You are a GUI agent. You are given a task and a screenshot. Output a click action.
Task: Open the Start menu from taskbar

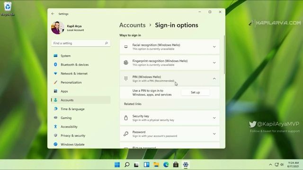(x=117, y=165)
